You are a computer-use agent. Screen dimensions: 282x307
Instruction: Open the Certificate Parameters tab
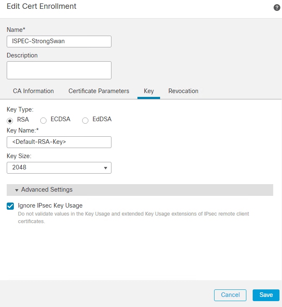point(99,91)
